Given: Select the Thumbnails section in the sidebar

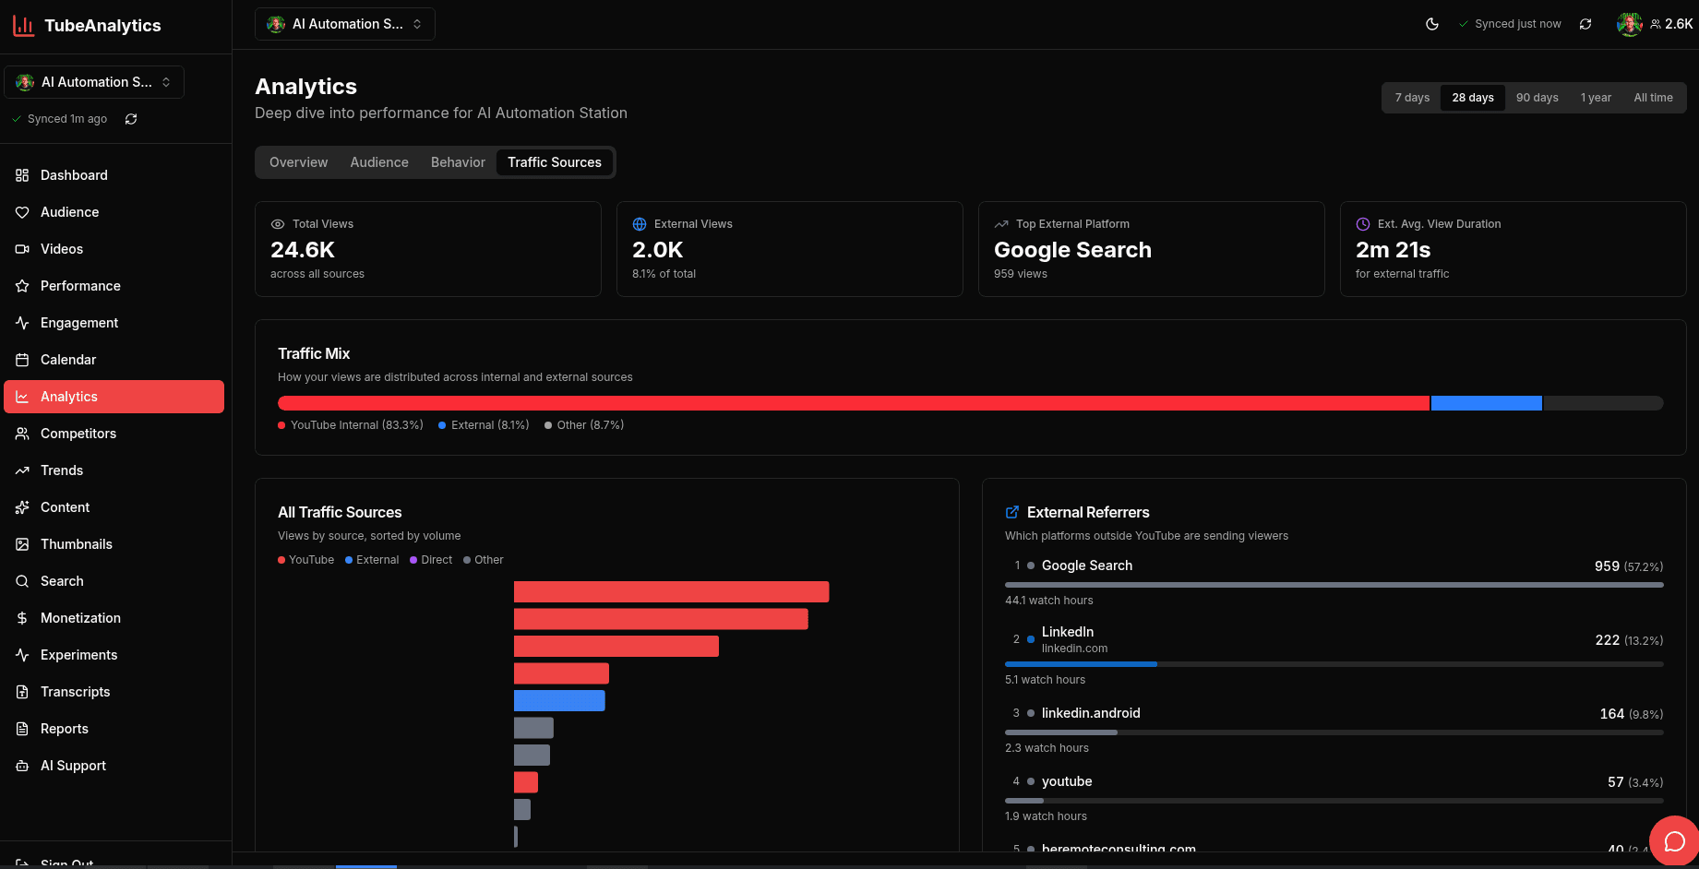Looking at the screenshot, I should point(76,543).
